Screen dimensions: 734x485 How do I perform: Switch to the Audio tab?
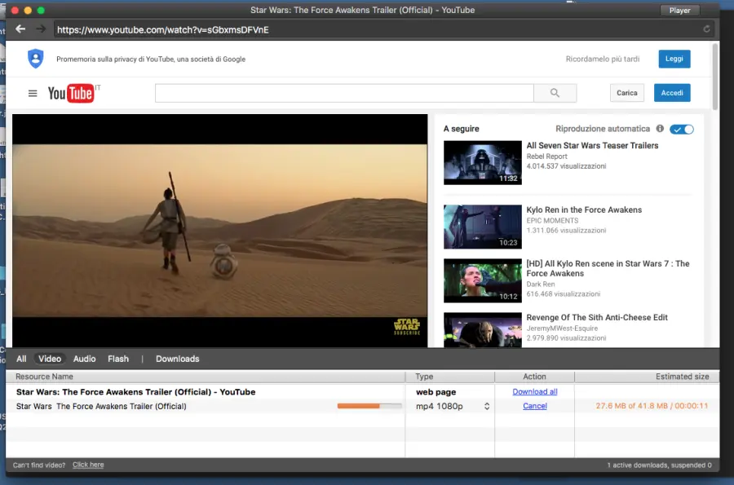pyautogui.click(x=84, y=358)
